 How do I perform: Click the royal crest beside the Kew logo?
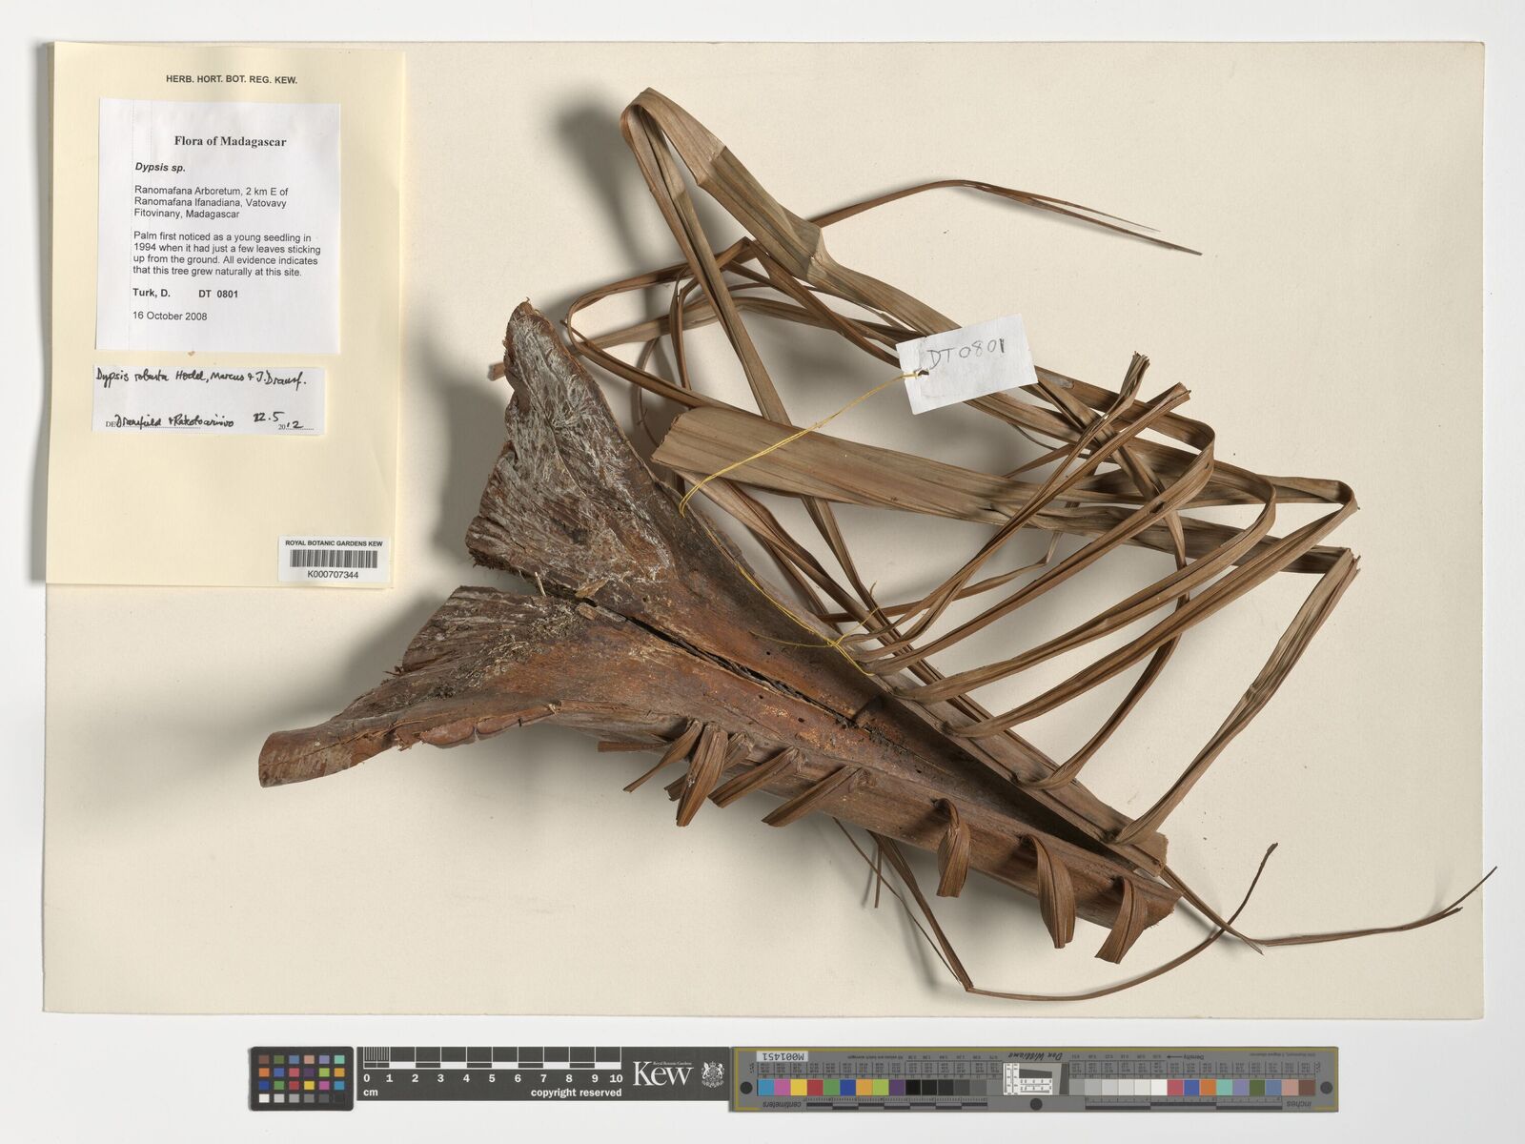711,1074
